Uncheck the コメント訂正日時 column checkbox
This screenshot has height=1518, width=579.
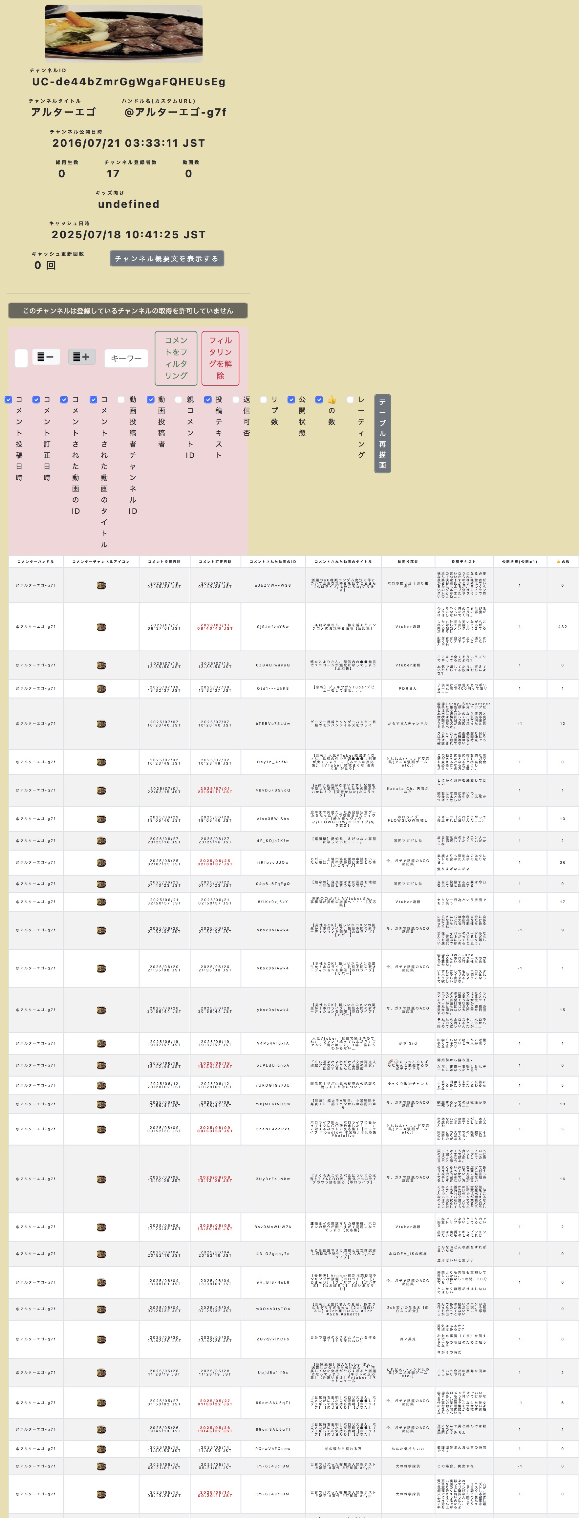click(x=36, y=400)
